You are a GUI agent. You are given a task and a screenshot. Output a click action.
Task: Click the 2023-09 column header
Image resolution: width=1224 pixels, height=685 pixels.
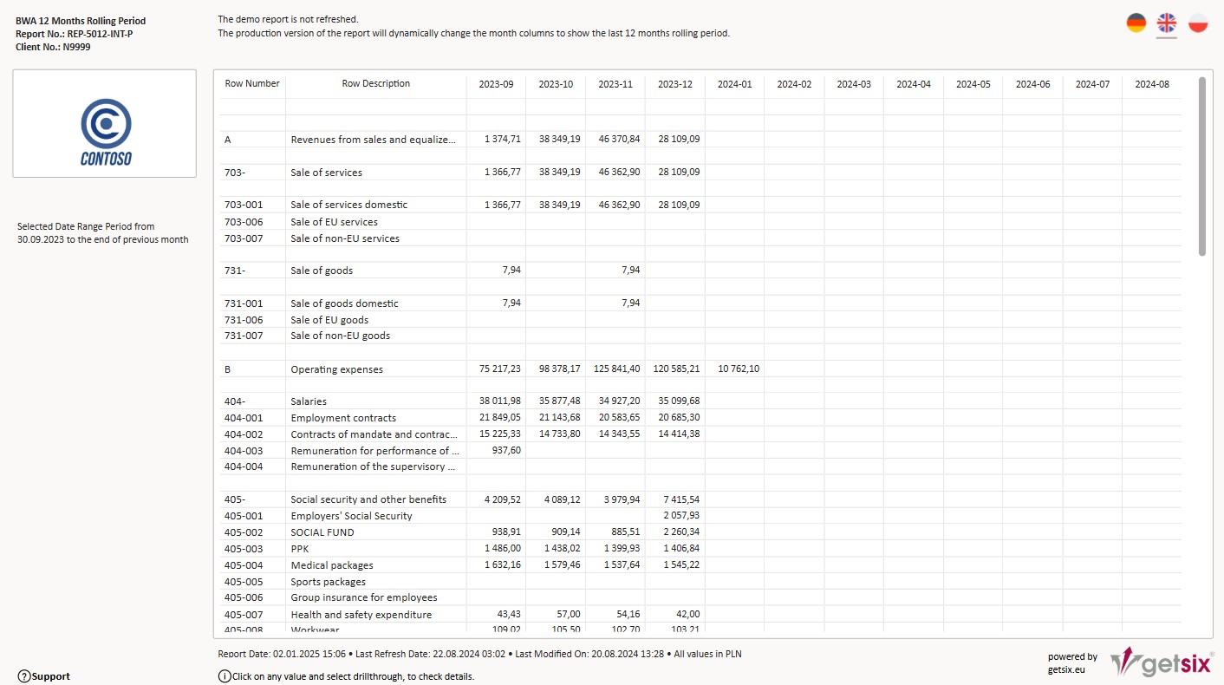pos(496,85)
